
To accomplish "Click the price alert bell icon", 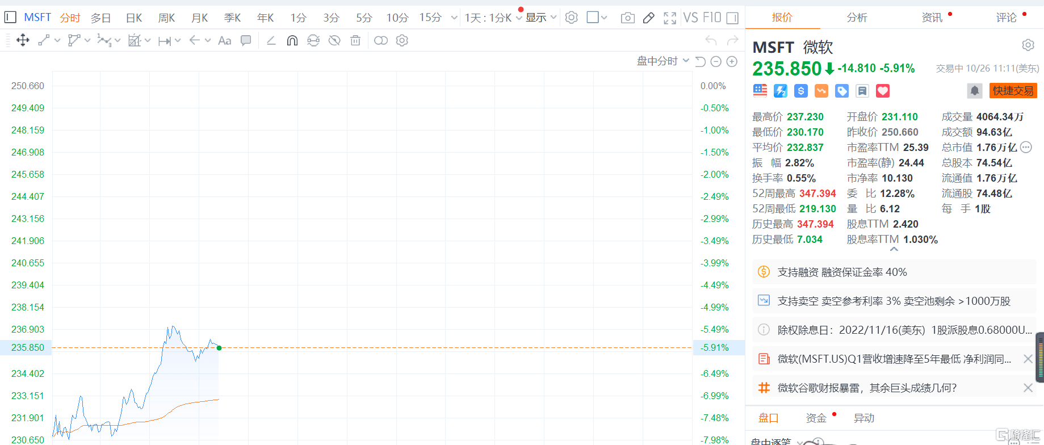I will pos(975,91).
